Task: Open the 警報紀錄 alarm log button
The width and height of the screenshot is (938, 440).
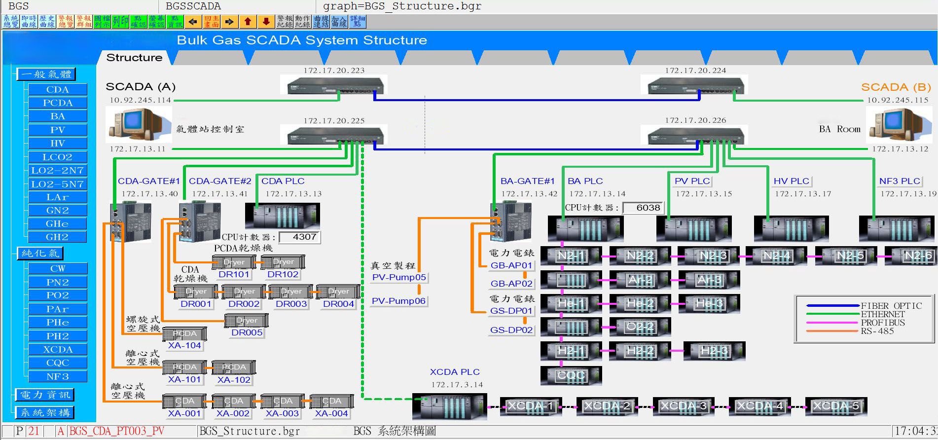Action: pyautogui.click(x=285, y=22)
